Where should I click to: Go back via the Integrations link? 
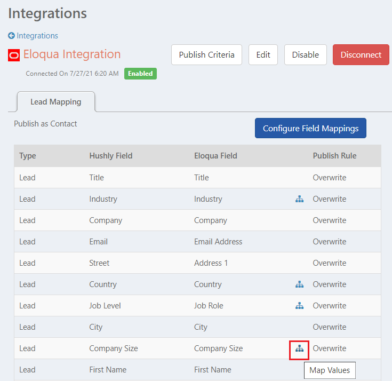37,36
